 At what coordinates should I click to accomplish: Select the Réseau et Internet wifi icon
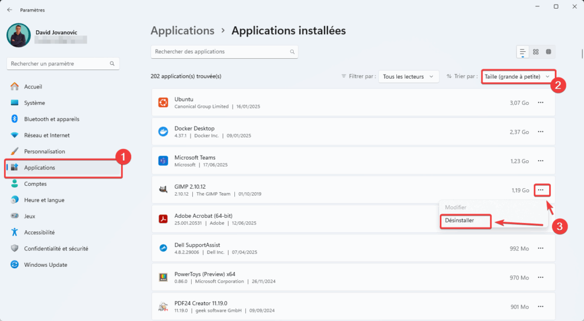(x=14, y=135)
